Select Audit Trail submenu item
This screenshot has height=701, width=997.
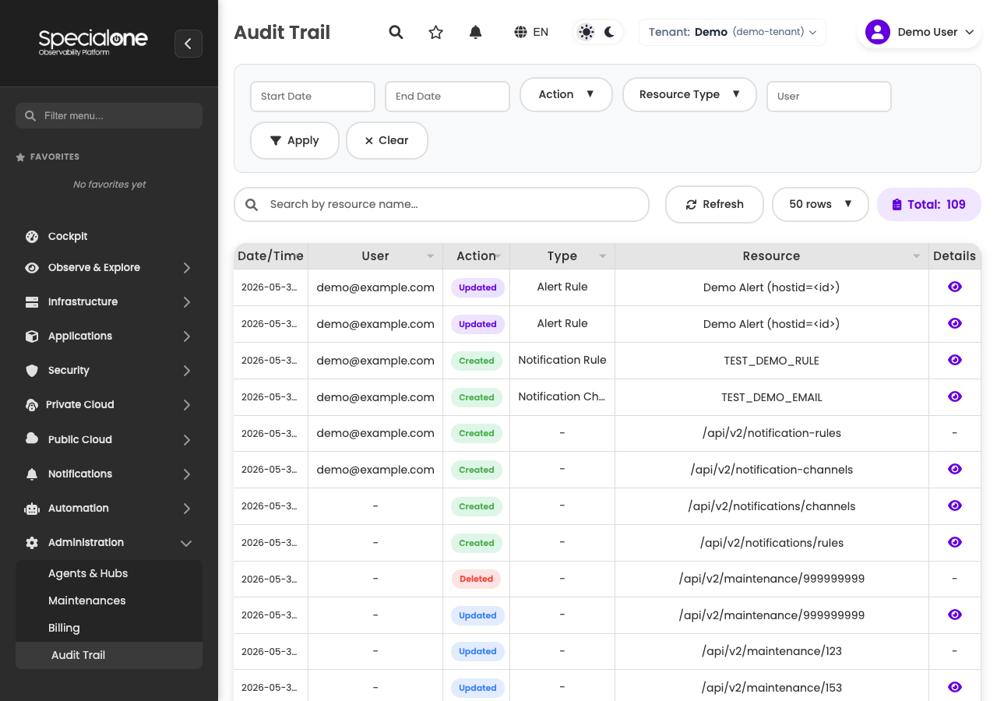point(109,655)
